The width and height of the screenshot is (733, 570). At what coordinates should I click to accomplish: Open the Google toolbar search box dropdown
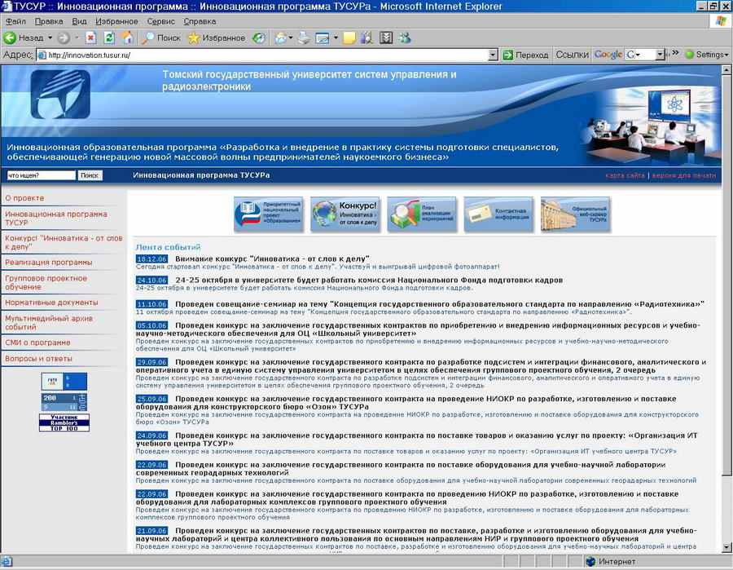pyautogui.click(x=660, y=55)
